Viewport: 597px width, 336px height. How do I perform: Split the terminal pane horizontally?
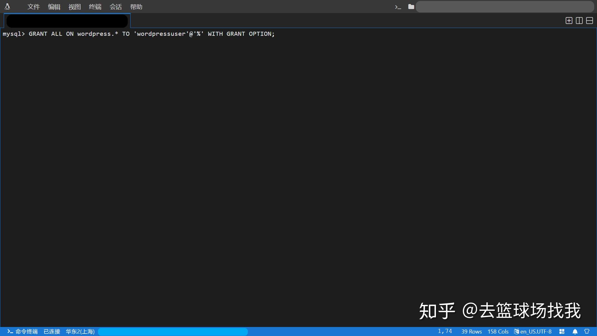click(x=590, y=21)
